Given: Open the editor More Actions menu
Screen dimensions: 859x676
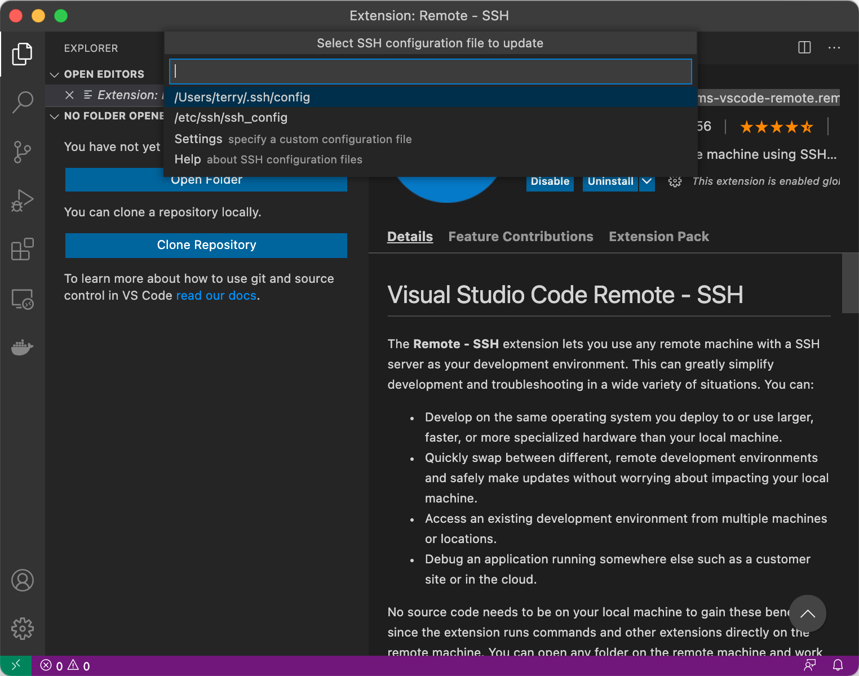Looking at the screenshot, I should [x=834, y=47].
